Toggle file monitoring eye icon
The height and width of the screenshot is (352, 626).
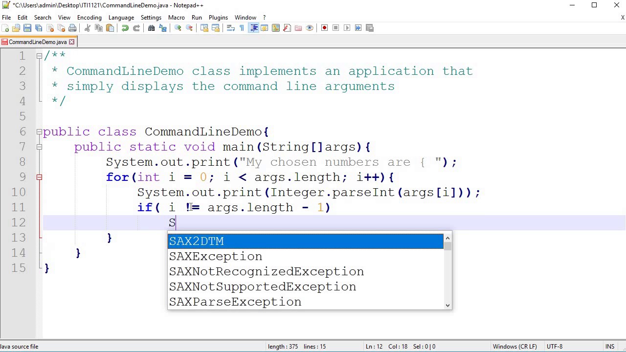310,28
